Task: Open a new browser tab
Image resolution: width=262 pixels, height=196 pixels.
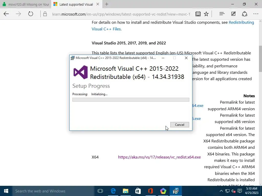Action: (x=107, y=4)
